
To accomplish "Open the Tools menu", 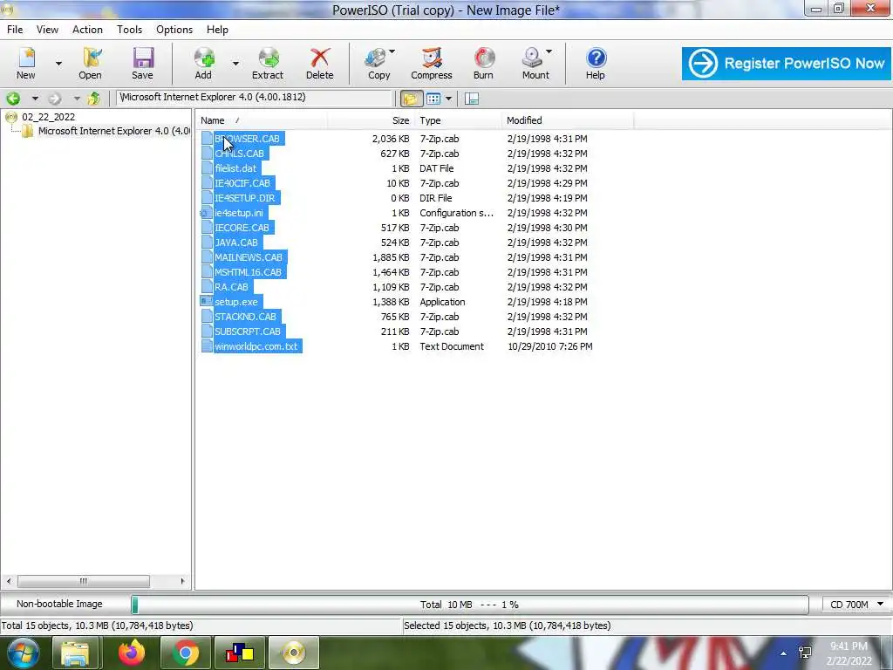I will coord(129,30).
